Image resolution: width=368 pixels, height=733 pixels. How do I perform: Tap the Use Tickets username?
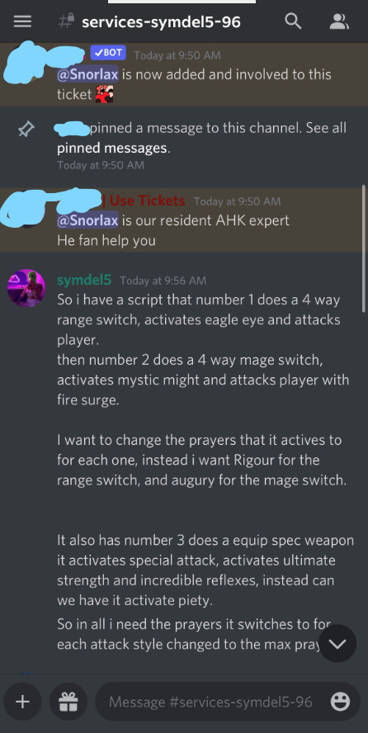[x=147, y=201]
